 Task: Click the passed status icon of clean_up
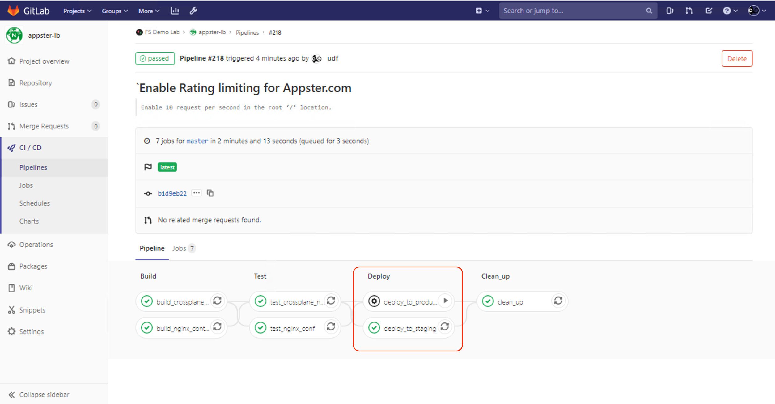488,301
